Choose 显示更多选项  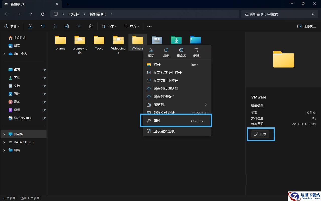point(177,131)
